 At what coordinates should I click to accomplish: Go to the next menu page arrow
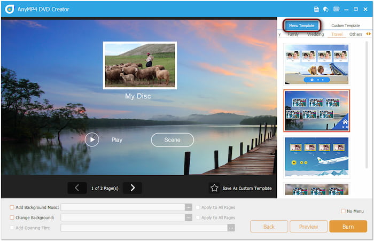133,188
